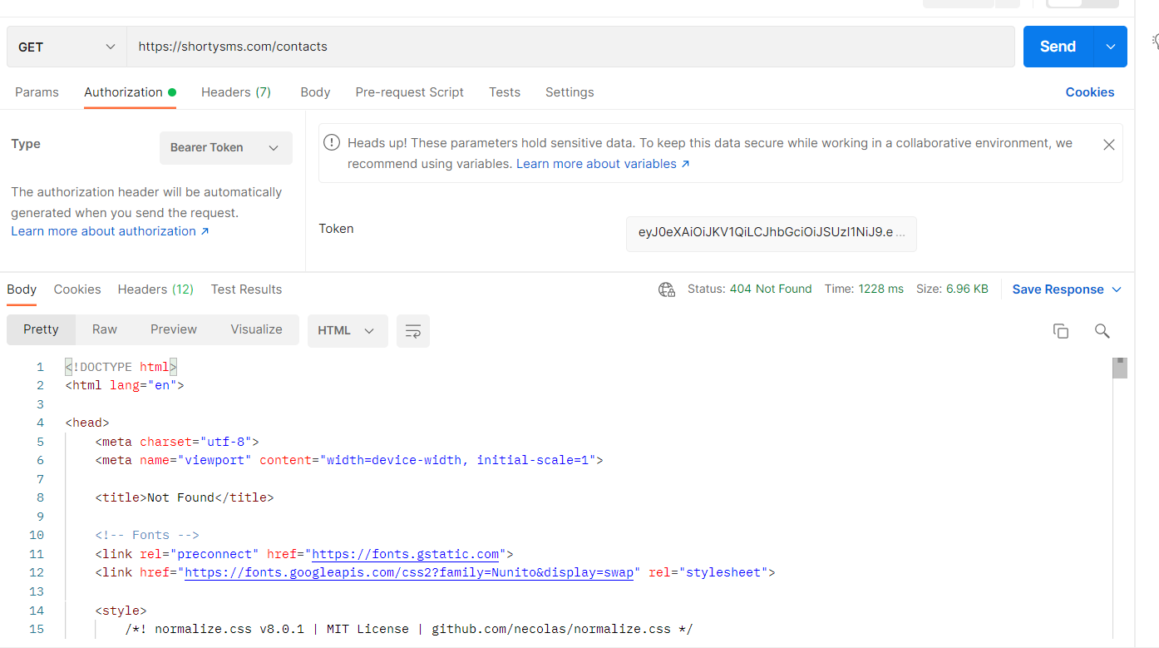Edit the request URL field

click(570, 47)
